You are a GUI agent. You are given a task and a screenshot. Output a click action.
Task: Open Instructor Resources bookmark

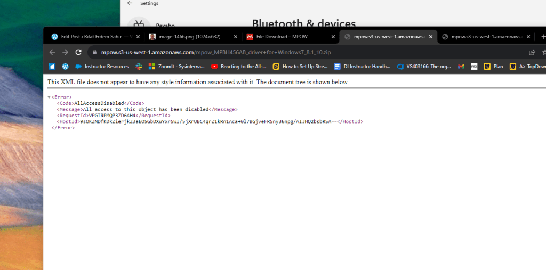coord(102,67)
